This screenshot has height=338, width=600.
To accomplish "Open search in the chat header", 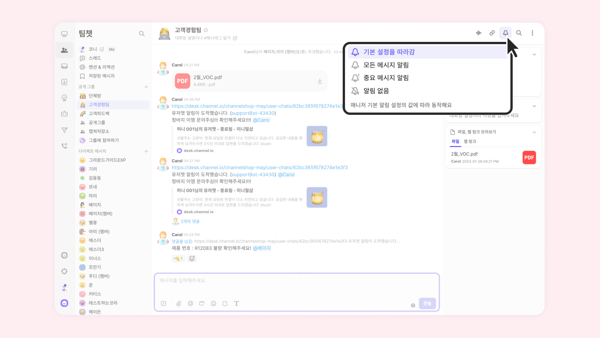I will pyautogui.click(x=519, y=33).
